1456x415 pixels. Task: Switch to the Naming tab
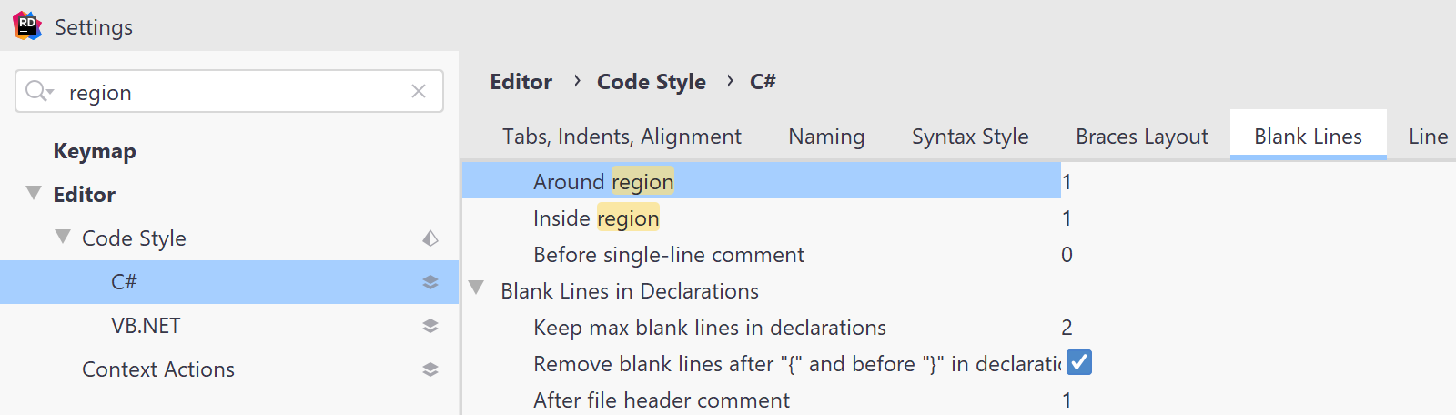click(826, 137)
